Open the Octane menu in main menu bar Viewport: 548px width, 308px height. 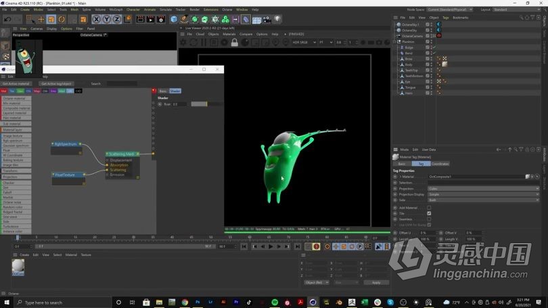point(227,9)
